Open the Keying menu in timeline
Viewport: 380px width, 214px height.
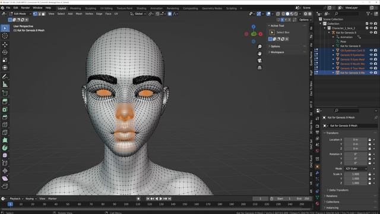click(x=30, y=199)
